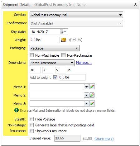Click the width dimension field showing 7
140x146 pixels.
(48, 70)
